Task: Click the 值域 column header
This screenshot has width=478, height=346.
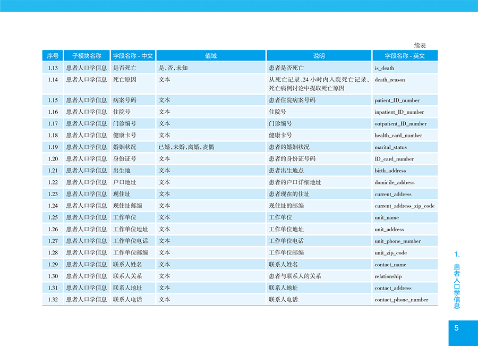Action: click(211, 56)
